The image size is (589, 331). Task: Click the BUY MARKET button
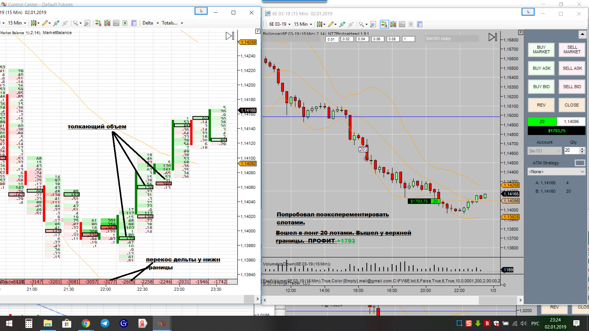click(541, 50)
